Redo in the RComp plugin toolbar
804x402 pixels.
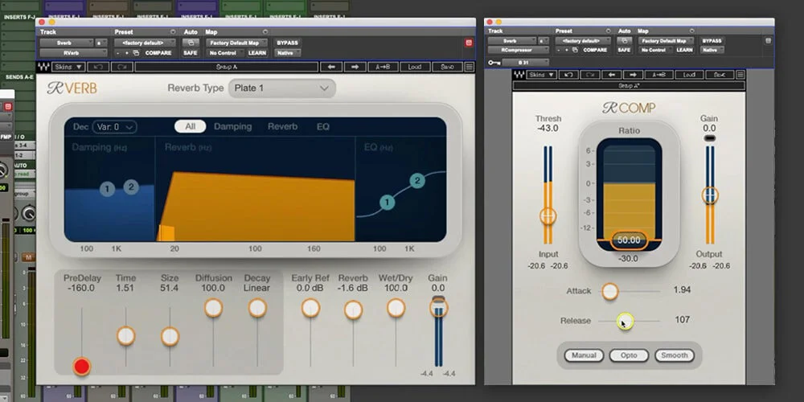pyautogui.click(x=589, y=75)
